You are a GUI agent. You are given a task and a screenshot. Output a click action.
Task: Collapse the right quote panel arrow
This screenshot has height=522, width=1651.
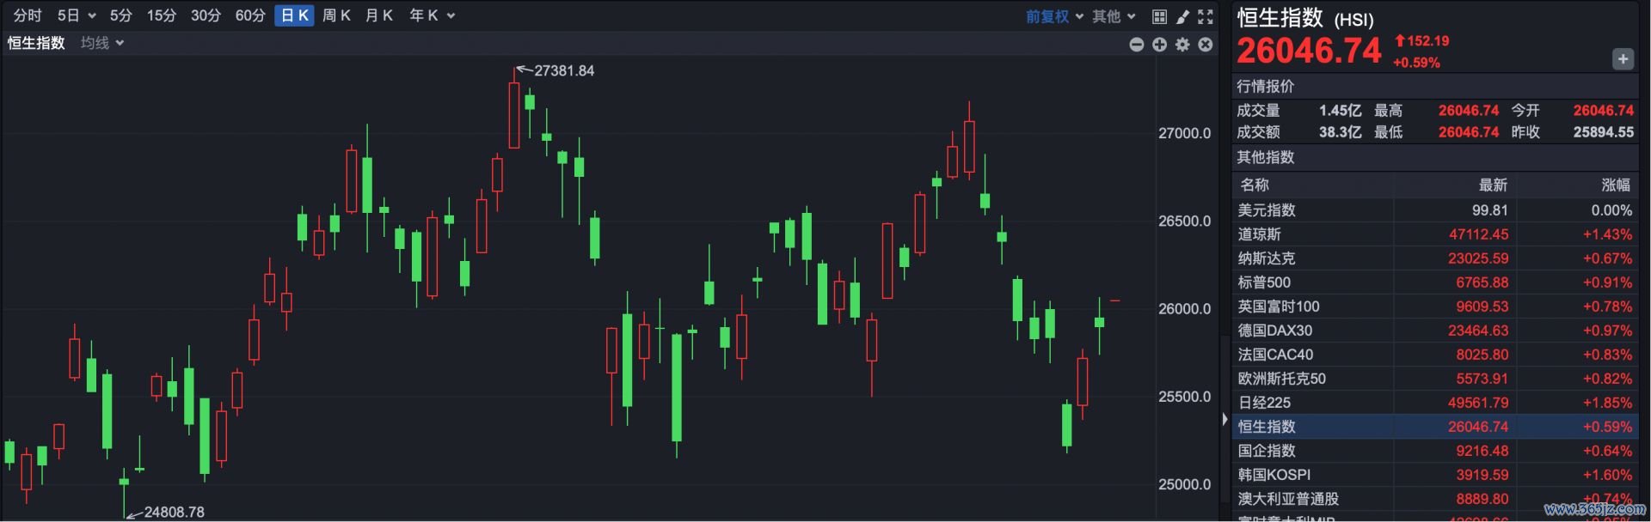[x=1224, y=419]
